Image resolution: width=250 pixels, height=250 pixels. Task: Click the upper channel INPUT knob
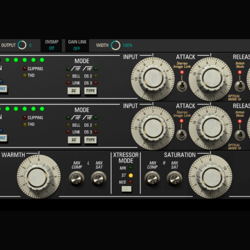click(x=153, y=79)
